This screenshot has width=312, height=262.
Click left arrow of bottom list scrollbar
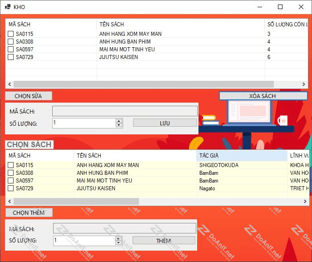pyautogui.click(x=10, y=201)
